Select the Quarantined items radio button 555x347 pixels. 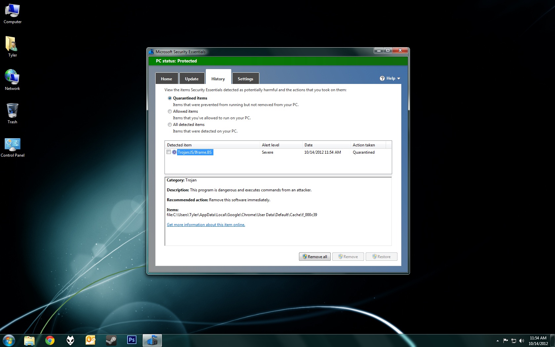tap(170, 98)
